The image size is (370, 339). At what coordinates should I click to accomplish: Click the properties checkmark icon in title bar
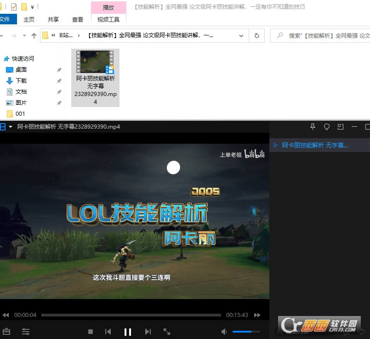[x=14, y=7]
